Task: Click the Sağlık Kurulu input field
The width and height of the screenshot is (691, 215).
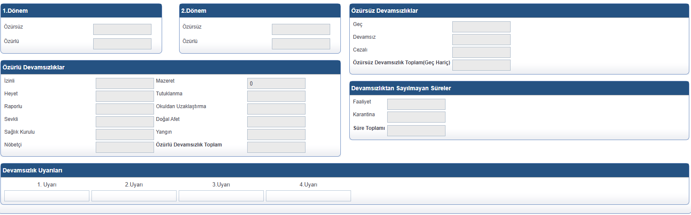Action: point(125,135)
